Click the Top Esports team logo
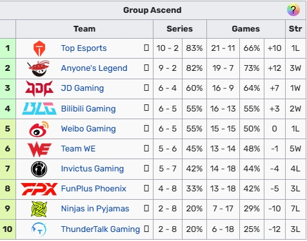 pyautogui.click(x=39, y=48)
